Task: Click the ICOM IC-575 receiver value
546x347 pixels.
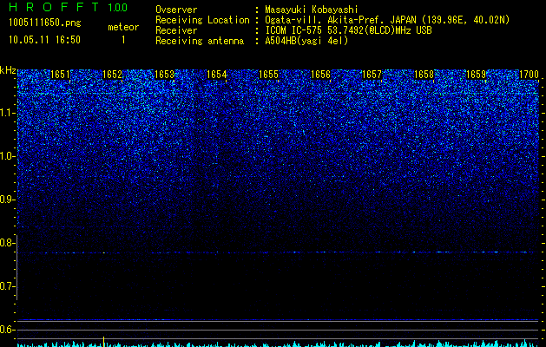Action: tap(349, 30)
